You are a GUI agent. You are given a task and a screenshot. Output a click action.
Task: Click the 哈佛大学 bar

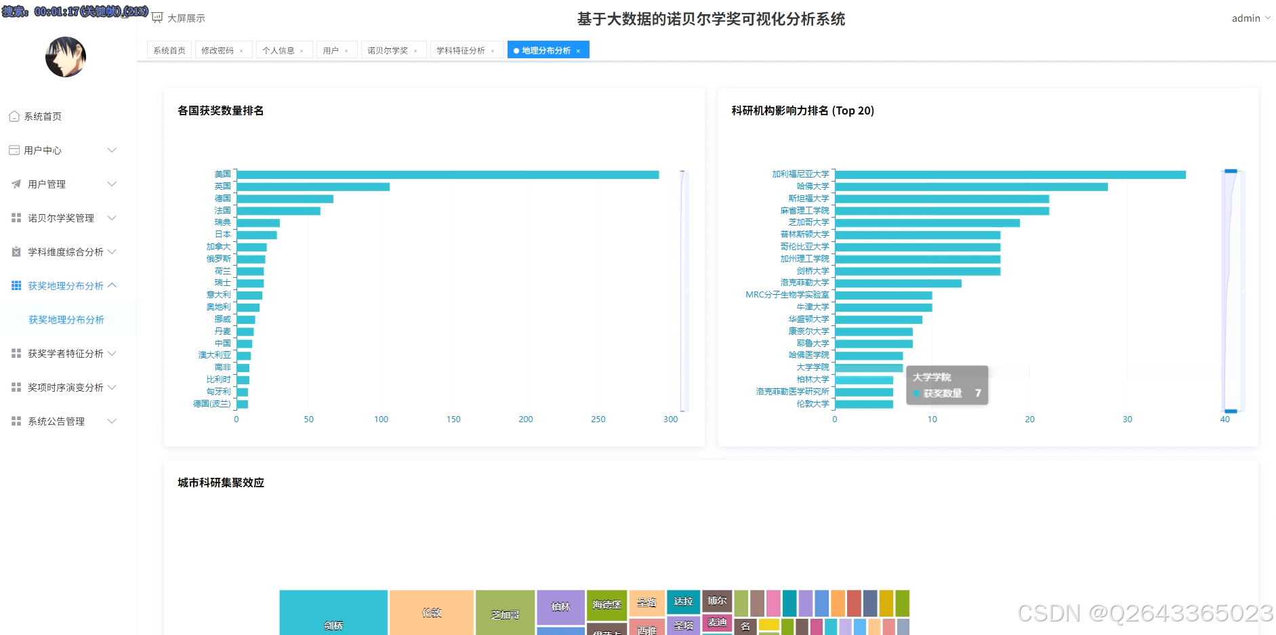(x=971, y=187)
